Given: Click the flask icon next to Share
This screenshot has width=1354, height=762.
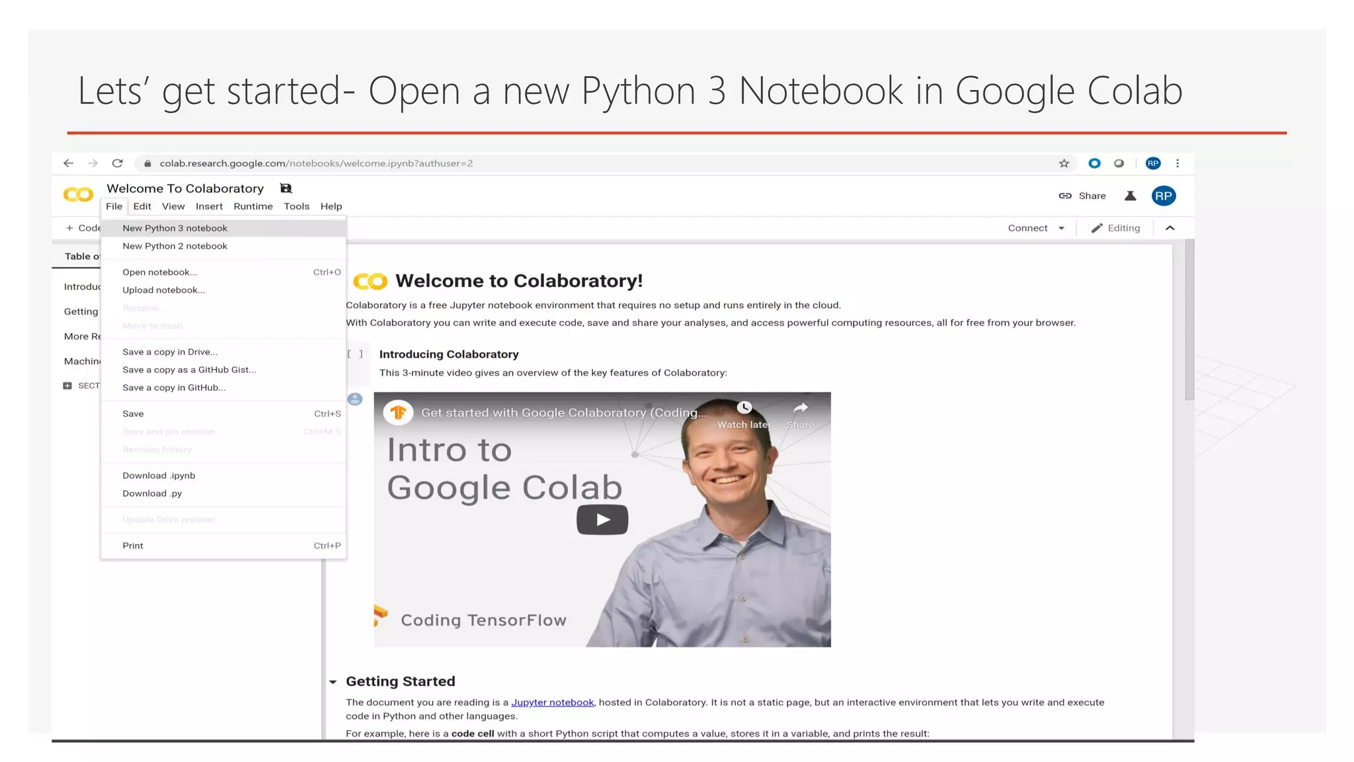Looking at the screenshot, I should (x=1131, y=196).
